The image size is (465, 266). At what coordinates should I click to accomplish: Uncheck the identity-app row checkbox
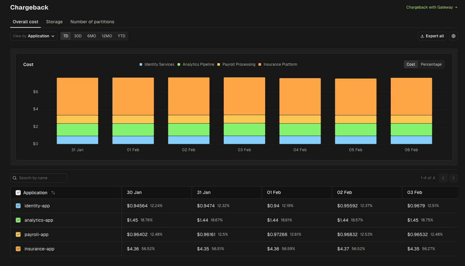click(x=18, y=206)
